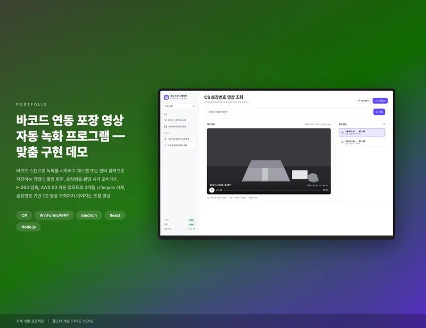Play the packing video with the play button
Viewport: 426px width, 328px height.
point(212,190)
